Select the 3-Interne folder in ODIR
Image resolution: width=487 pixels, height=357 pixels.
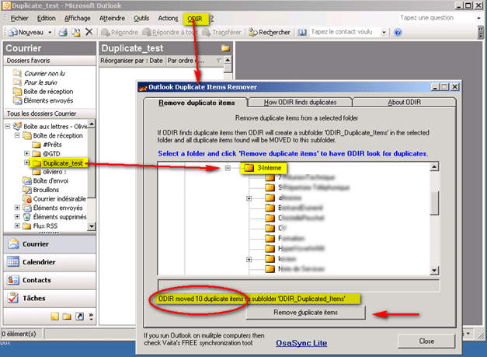[x=263, y=168]
